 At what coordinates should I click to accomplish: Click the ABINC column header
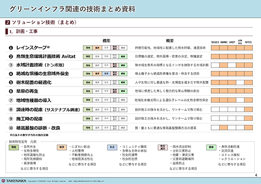224,42
